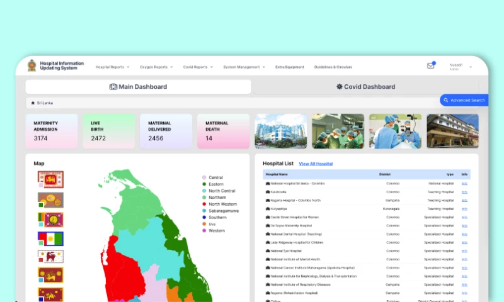This screenshot has height=302, width=504.
Task: Click the Maternal Delivered stat card
Action: (x=166, y=131)
